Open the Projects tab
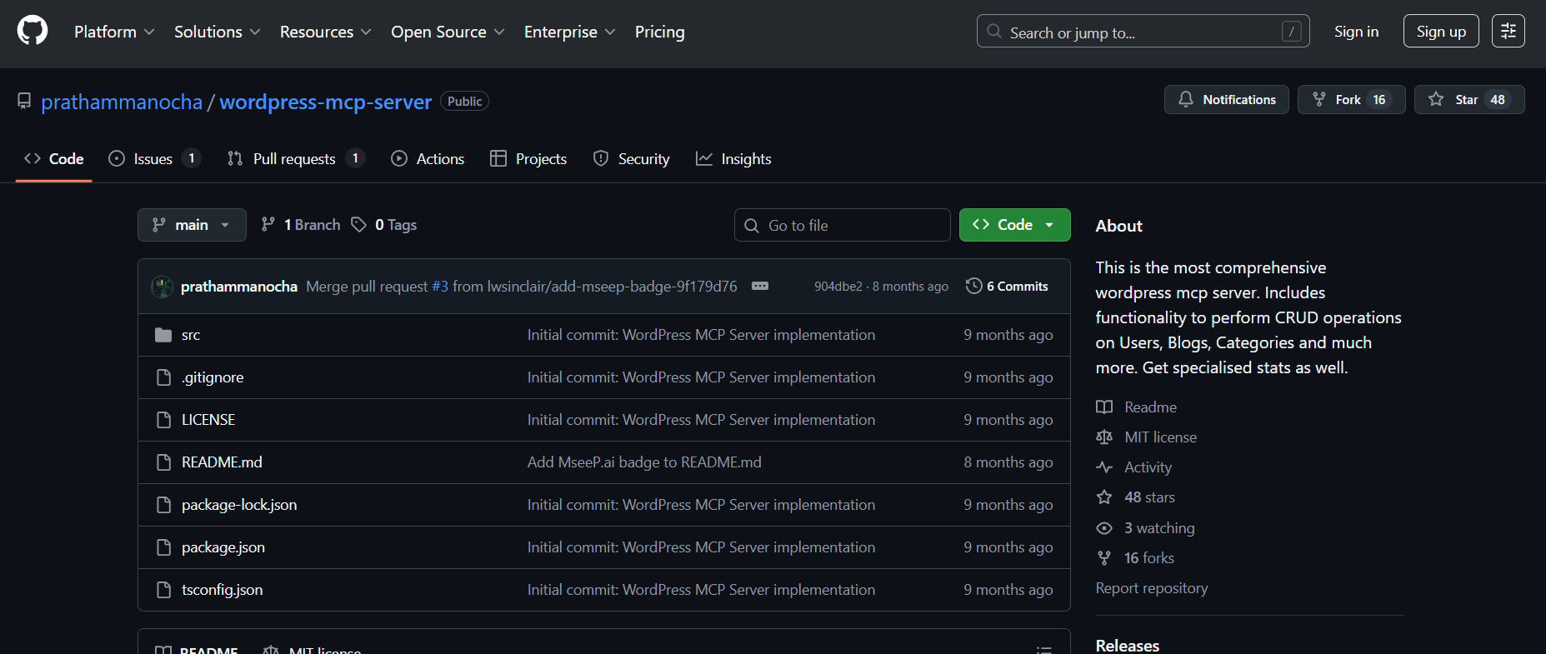Screen dimensions: 1546x654 [x=528, y=159]
